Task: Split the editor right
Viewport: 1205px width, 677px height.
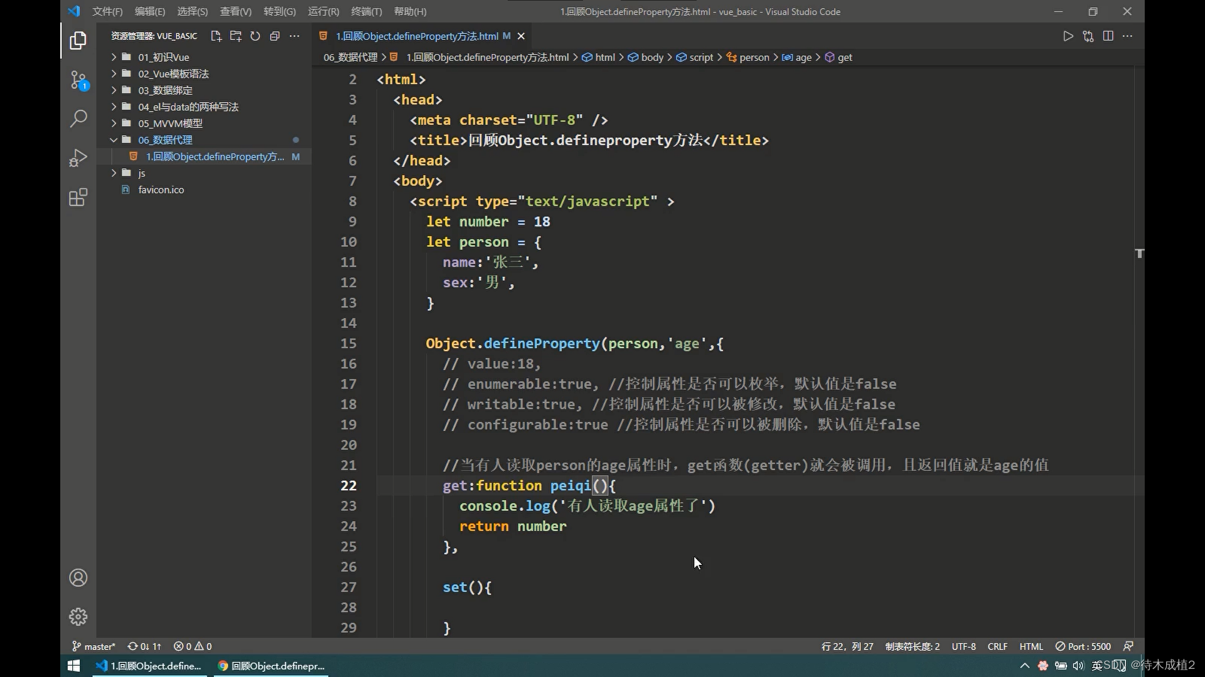Action: 1108,36
